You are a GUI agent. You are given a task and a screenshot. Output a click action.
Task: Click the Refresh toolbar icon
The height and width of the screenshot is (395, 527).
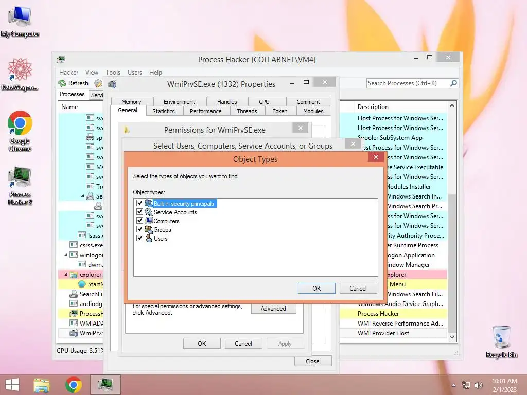click(x=62, y=83)
